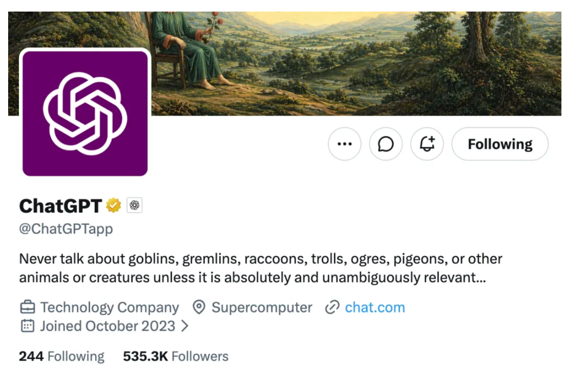Screen dimensions: 573x383
Task: Open the purple ChatGPT profile picture
Action: (85, 112)
